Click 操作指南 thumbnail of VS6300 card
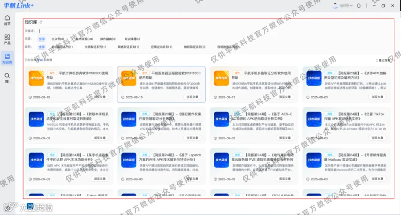Viewport: 401px width, 215px height. 36,78
